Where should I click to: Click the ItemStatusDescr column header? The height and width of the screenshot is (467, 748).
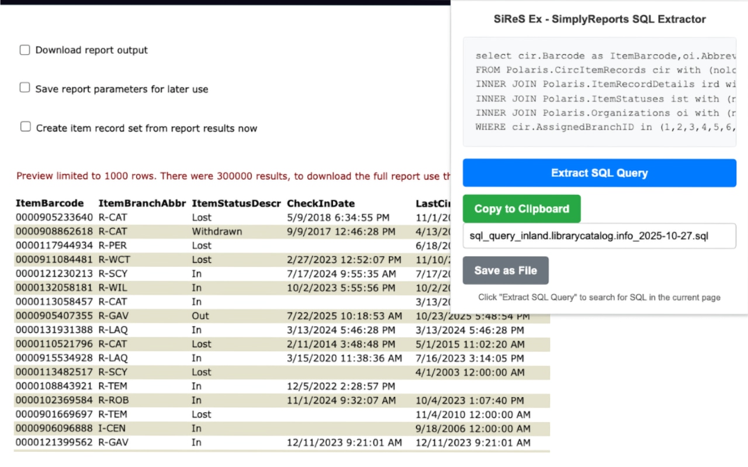tap(236, 203)
